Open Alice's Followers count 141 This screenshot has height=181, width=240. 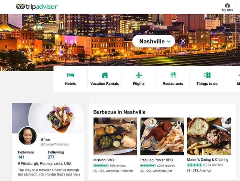21,157
